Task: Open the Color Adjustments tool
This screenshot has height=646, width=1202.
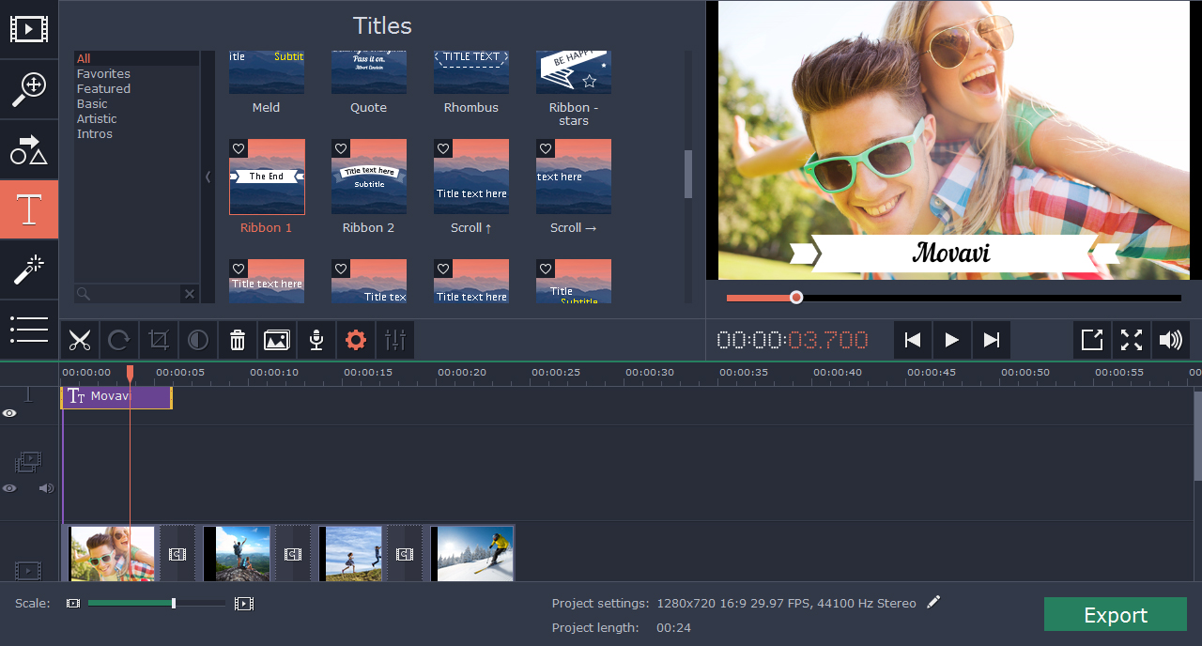Action: 198,340
